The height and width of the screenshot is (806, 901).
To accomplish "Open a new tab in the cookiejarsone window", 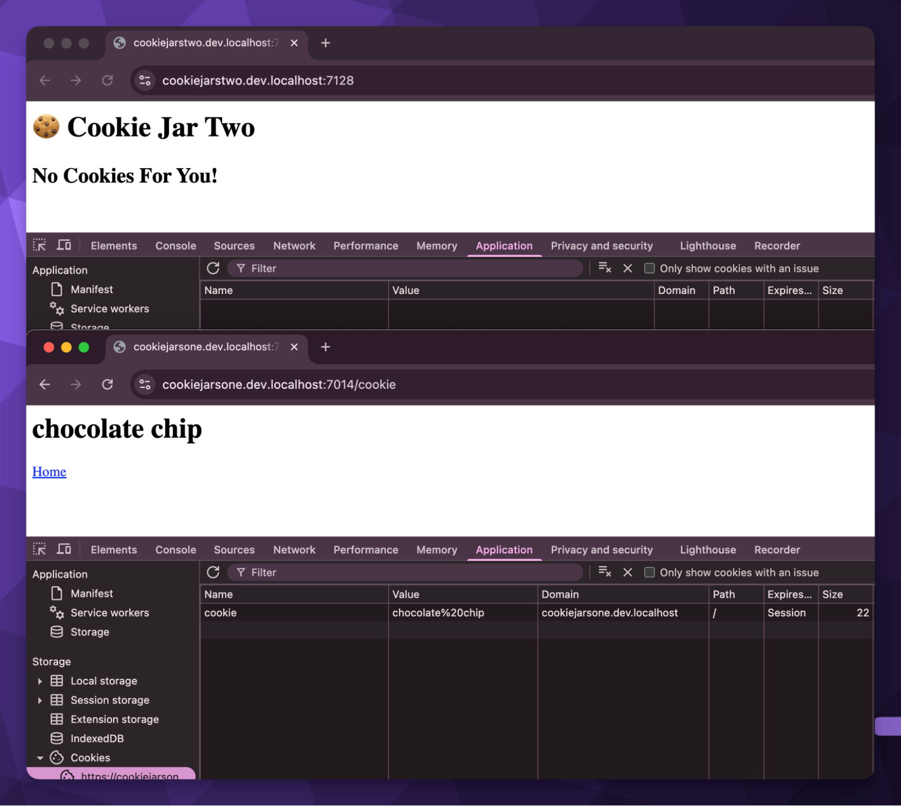I will pos(325,347).
